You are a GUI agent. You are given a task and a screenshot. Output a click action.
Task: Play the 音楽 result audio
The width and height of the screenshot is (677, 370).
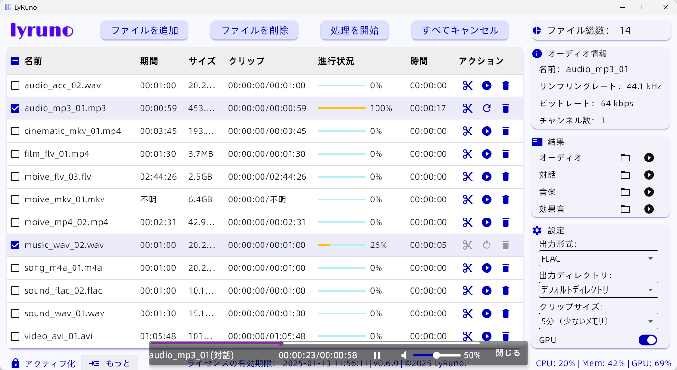coord(649,192)
